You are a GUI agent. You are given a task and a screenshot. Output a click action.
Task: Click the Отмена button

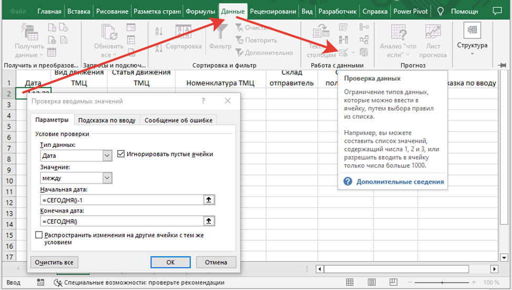pos(216,262)
